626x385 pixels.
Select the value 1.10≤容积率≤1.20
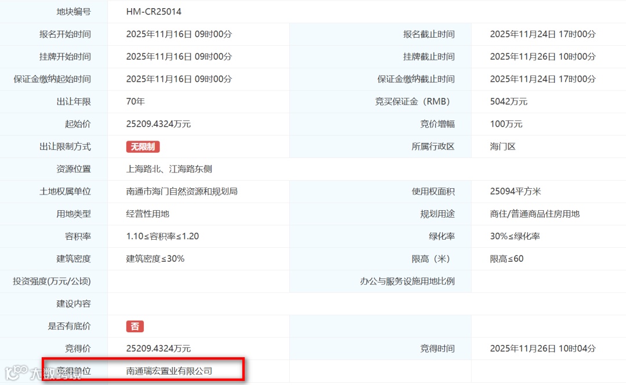[162, 236]
